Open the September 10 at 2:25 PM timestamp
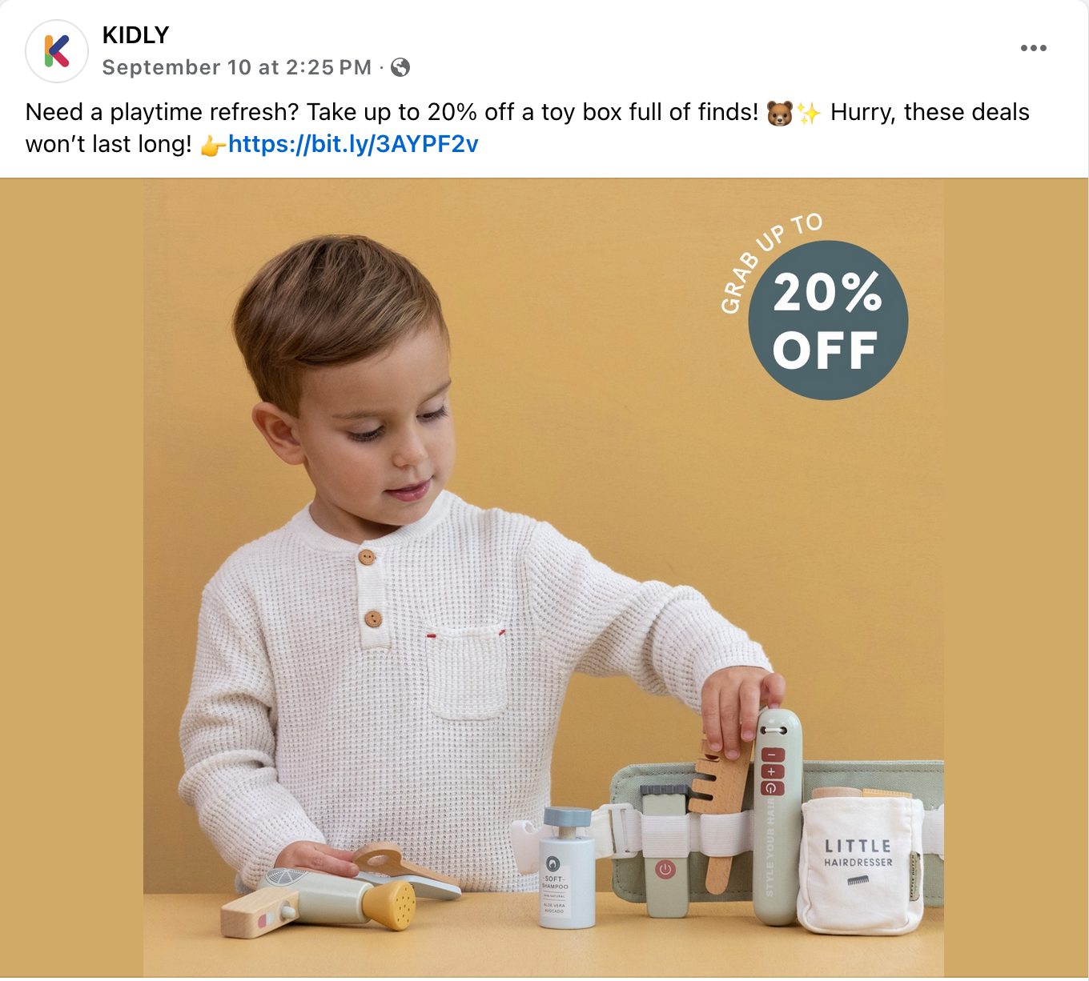Image resolution: width=1089 pixels, height=981 pixels. click(x=237, y=67)
